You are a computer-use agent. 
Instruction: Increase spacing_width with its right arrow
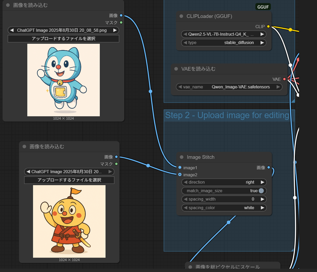click(x=262, y=199)
